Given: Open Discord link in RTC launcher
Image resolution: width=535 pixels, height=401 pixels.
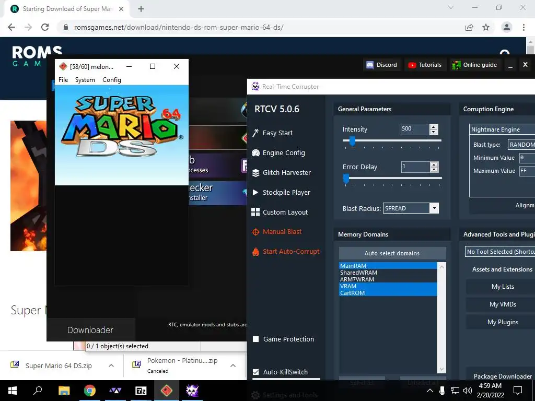Looking at the screenshot, I should (381, 65).
